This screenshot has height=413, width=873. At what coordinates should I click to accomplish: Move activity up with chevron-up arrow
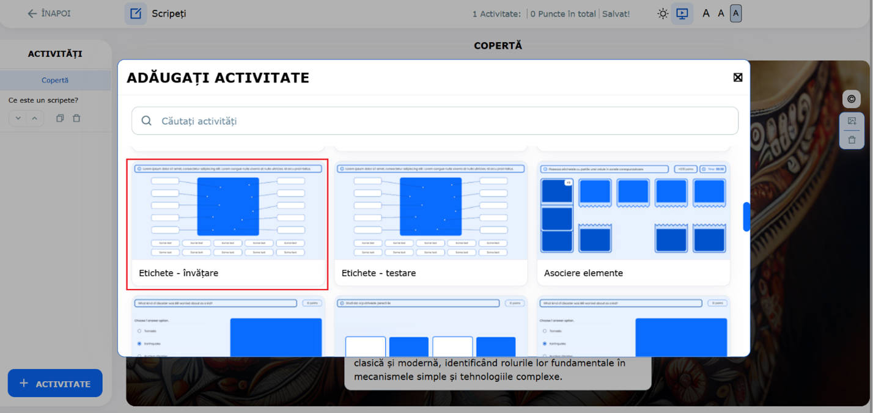(35, 119)
